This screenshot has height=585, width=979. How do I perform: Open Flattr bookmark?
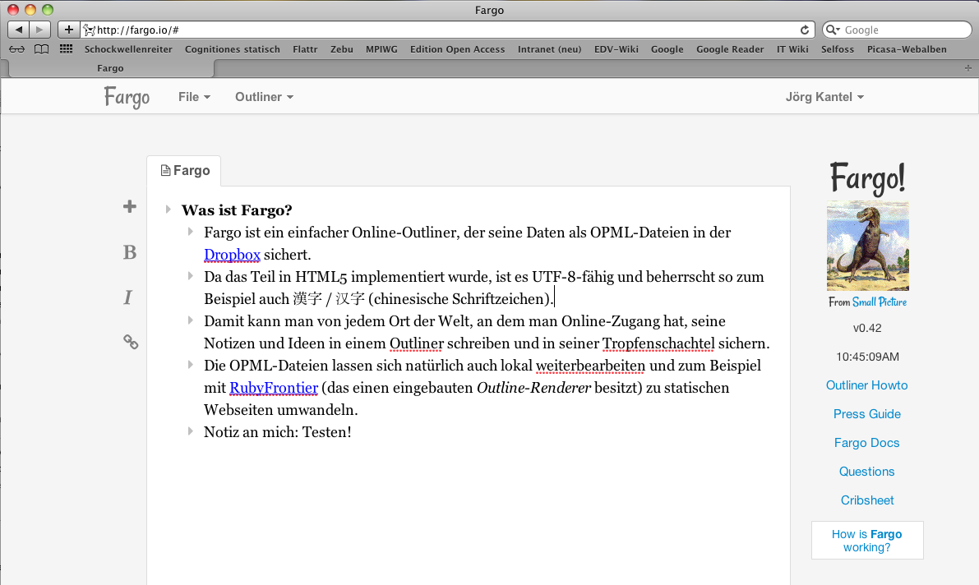305,49
